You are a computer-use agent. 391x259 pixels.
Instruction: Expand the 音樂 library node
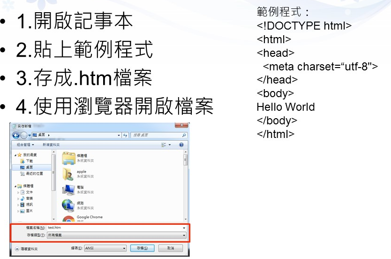[18, 199]
